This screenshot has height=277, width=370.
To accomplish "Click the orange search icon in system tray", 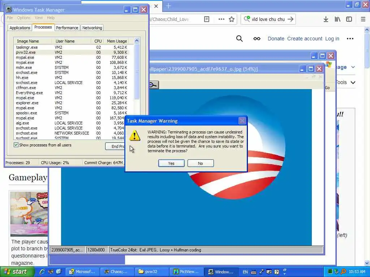I will (x=344, y=272).
